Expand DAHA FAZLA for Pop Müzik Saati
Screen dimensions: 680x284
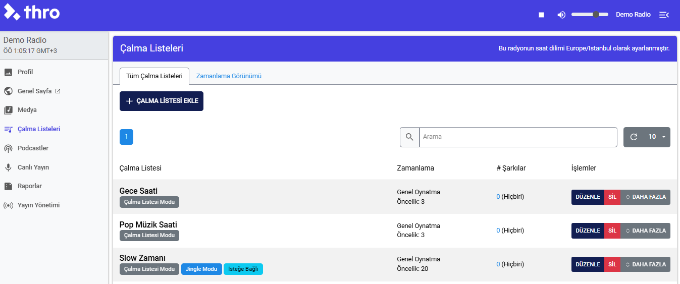click(646, 231)
